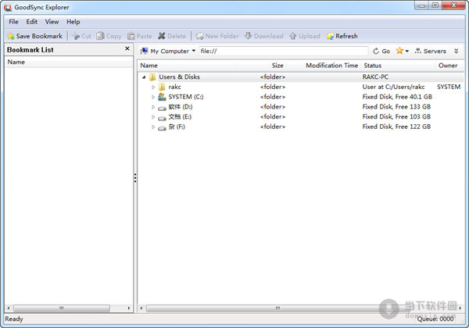Click the Copy toolbar icon
469x328 pixels.
tap(101, 36)
